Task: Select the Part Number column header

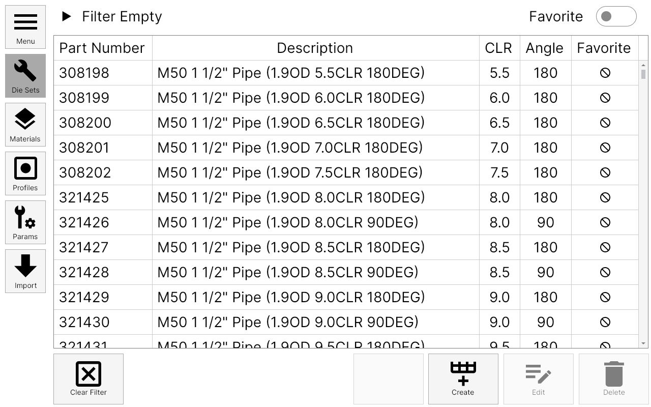Action: pos(102,47)
